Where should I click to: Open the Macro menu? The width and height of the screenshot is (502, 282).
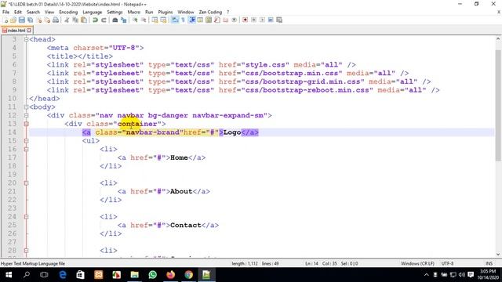(x=134, y=12)
